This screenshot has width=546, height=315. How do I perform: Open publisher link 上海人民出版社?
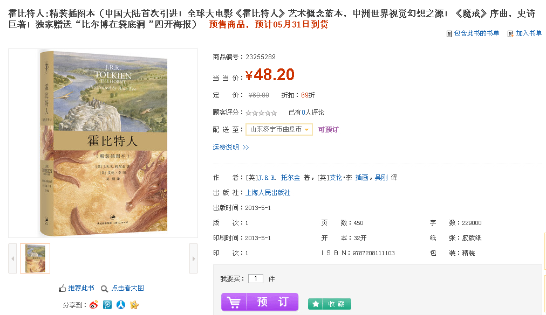coord(268,193)
